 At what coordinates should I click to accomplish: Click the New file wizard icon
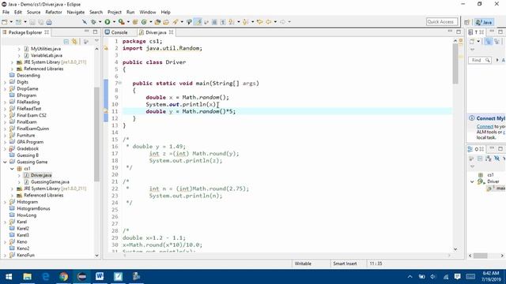[5, 22]
